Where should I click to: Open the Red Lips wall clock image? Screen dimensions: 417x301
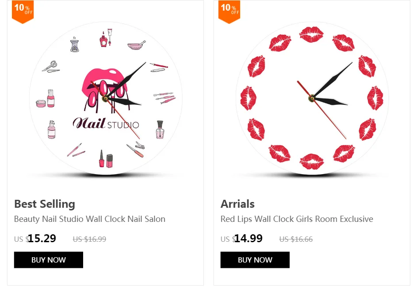click(312, 99)
